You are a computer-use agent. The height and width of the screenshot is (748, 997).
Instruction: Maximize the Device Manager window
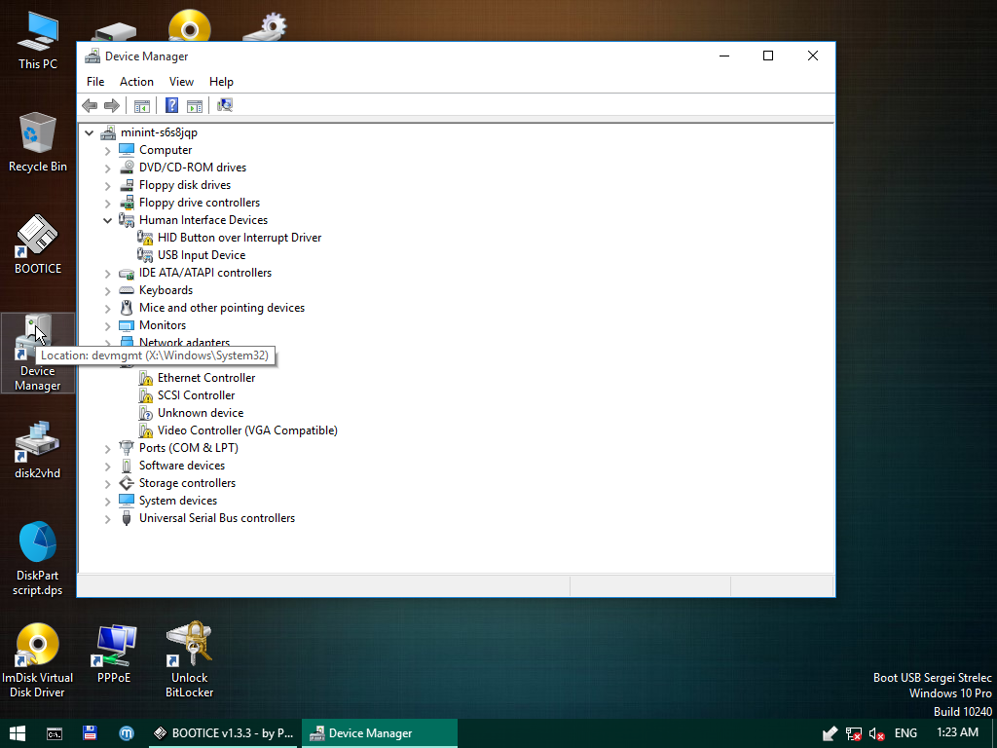(768, 56)
